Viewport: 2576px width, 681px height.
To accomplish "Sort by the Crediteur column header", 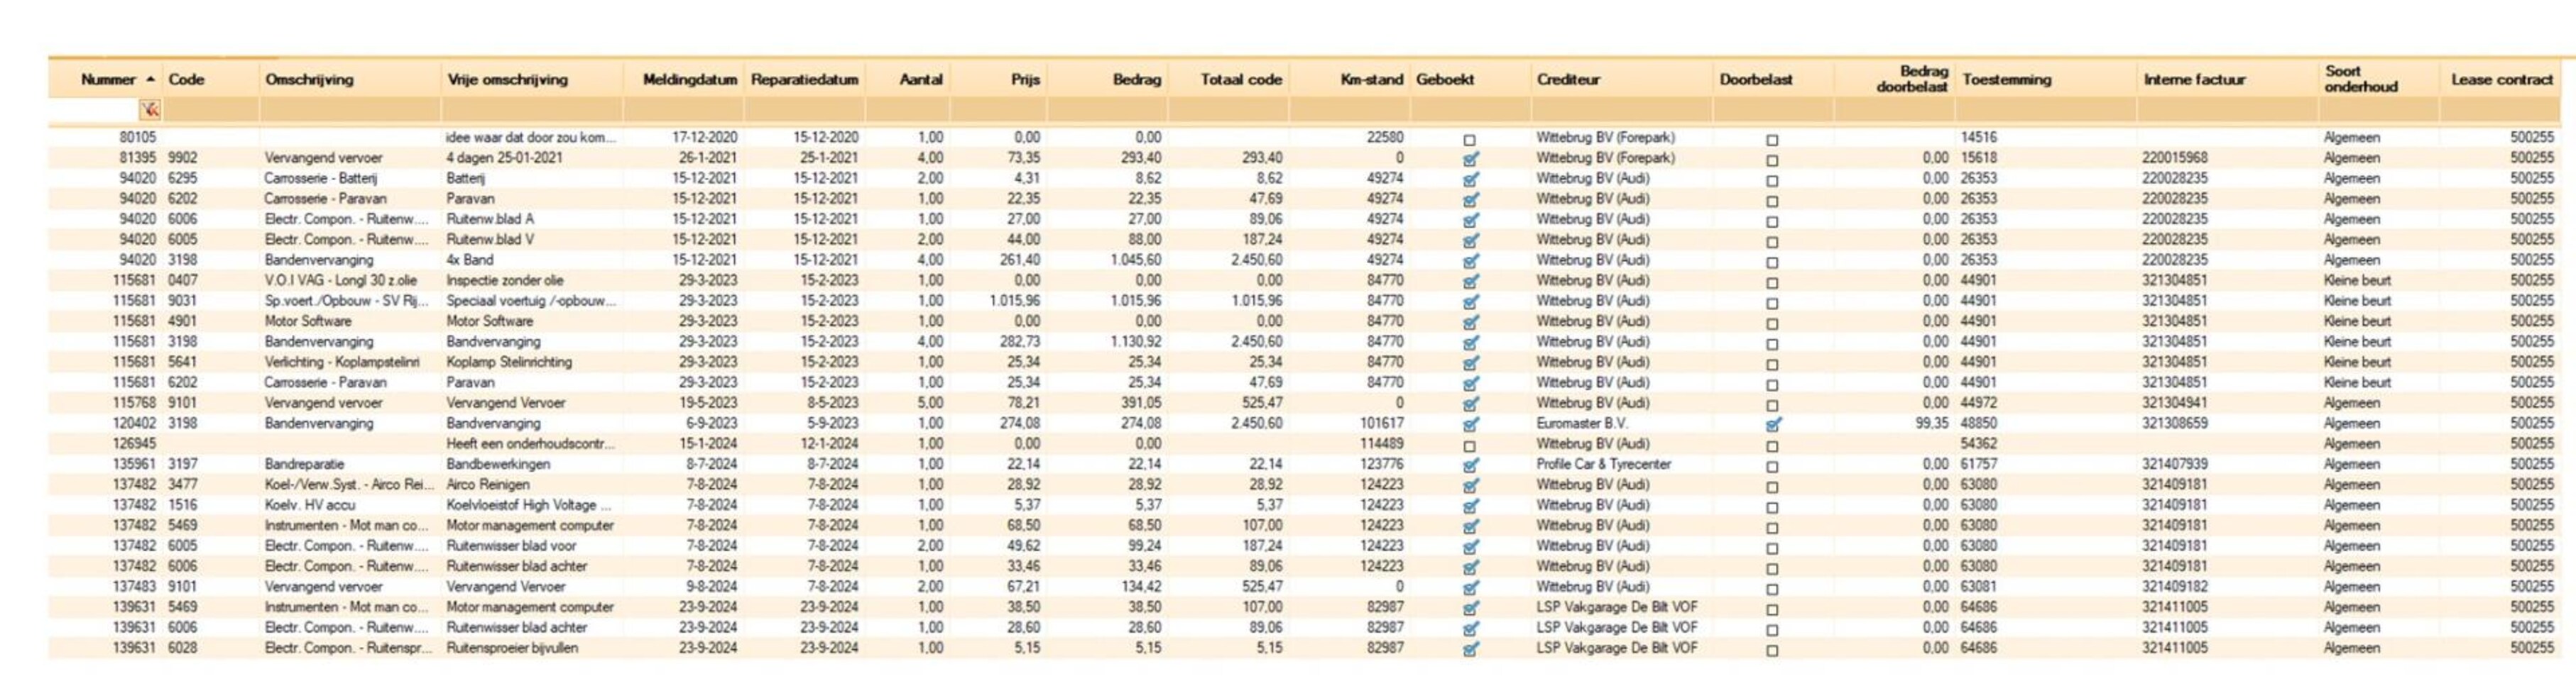I will tap(1568, 80).
